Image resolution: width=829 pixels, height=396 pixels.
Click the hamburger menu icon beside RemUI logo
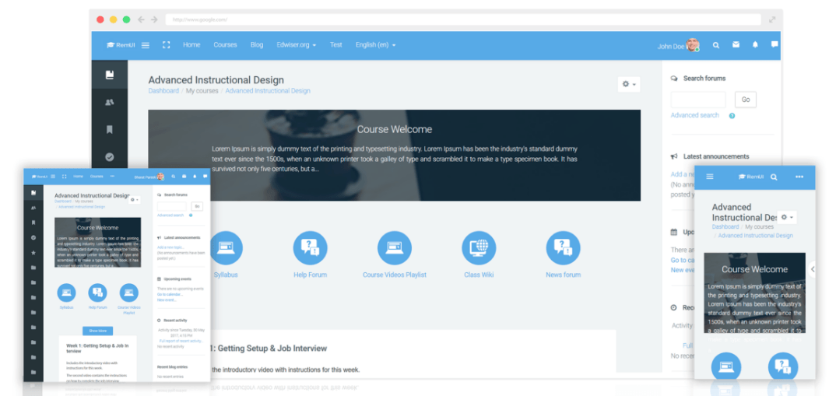[x=146, y=45]
